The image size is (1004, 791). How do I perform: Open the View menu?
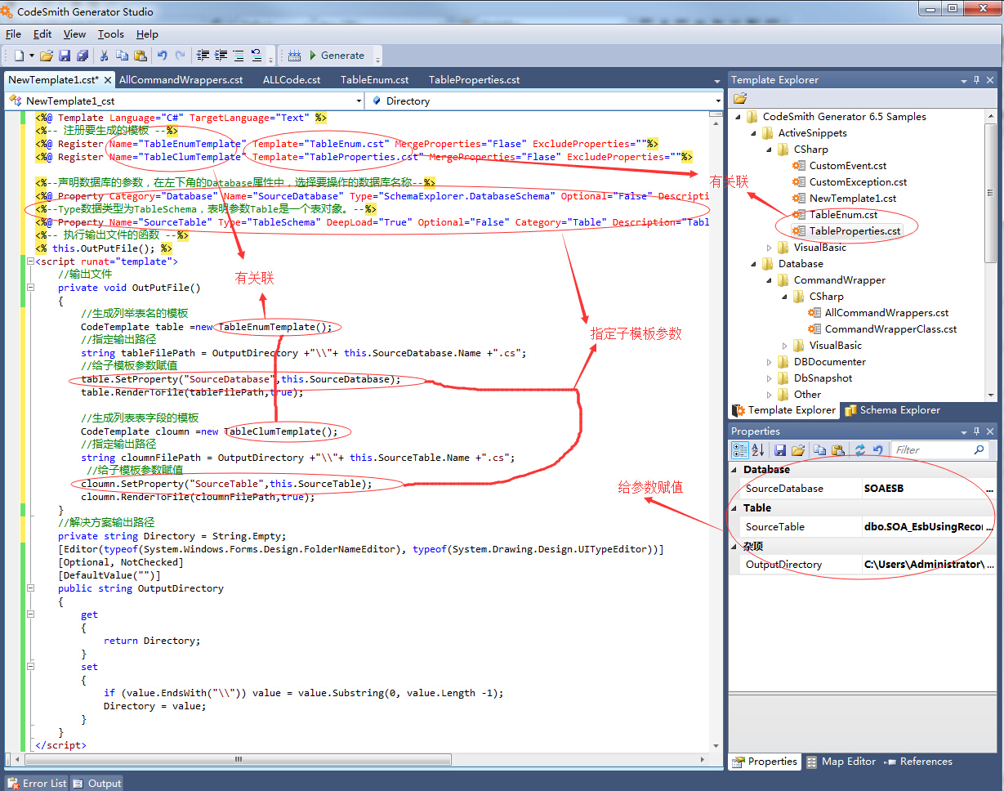click(74, 34)
